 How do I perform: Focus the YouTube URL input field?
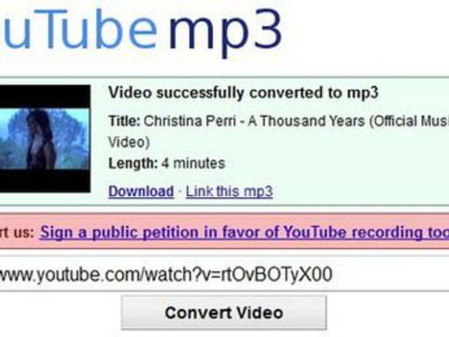click(x=224, y=275)
